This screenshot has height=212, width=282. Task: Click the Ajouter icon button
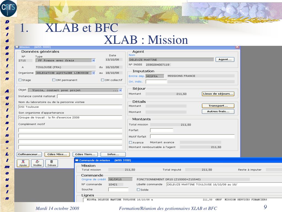[23, 163]
